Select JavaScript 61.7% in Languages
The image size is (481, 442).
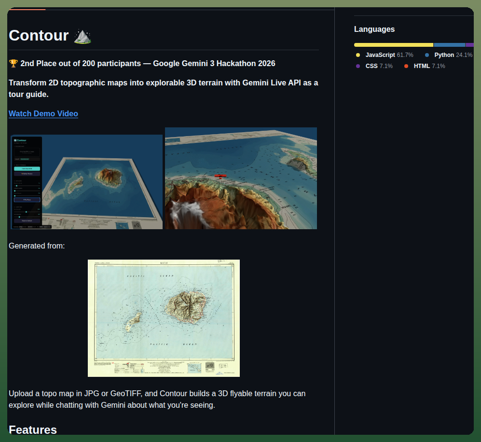[x=385, y=55]
